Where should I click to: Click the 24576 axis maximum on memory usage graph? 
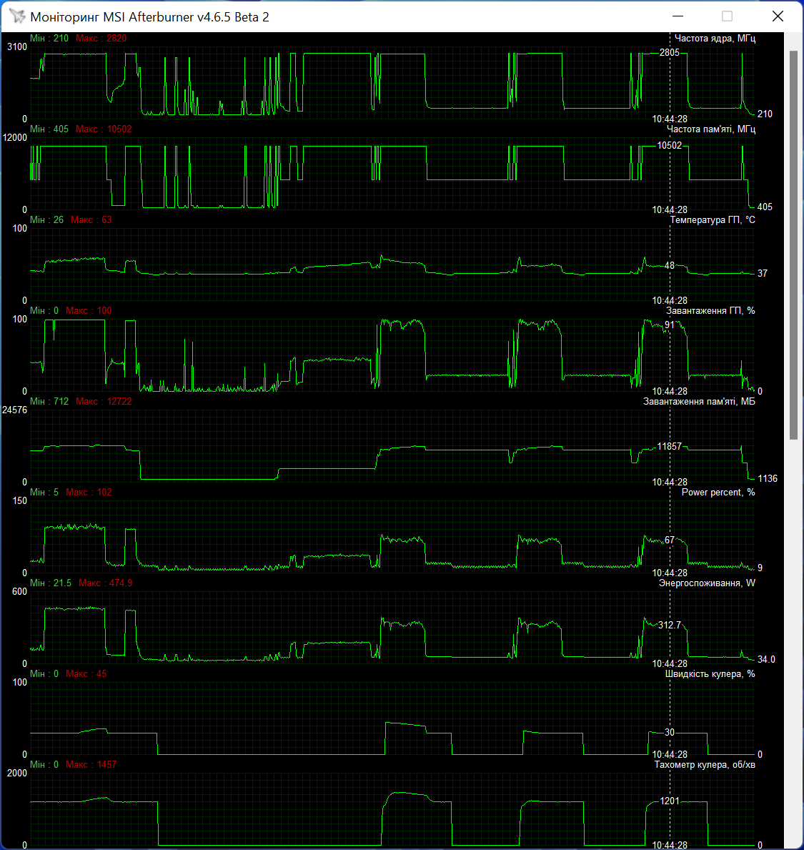point(14,410)
